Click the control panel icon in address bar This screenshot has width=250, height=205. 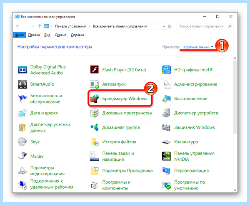point(47,26)
